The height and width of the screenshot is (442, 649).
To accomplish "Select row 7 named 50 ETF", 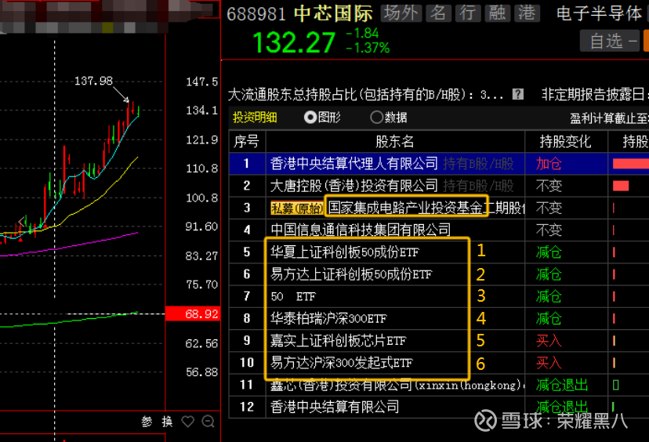I will click(x=439, y=296).
